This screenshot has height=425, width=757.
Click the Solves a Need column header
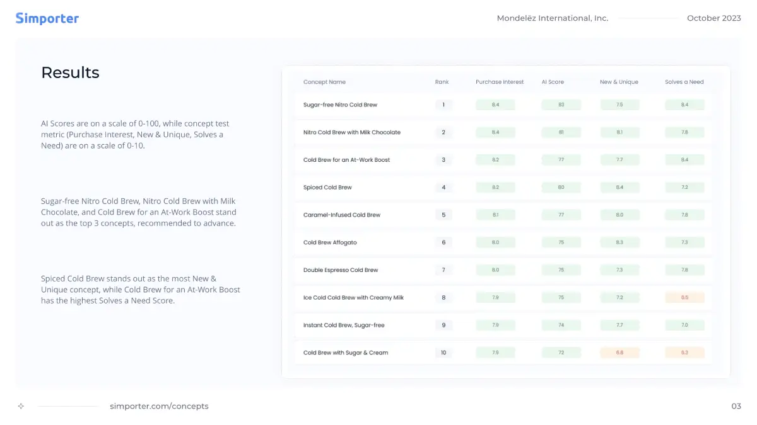pos(684,82)
